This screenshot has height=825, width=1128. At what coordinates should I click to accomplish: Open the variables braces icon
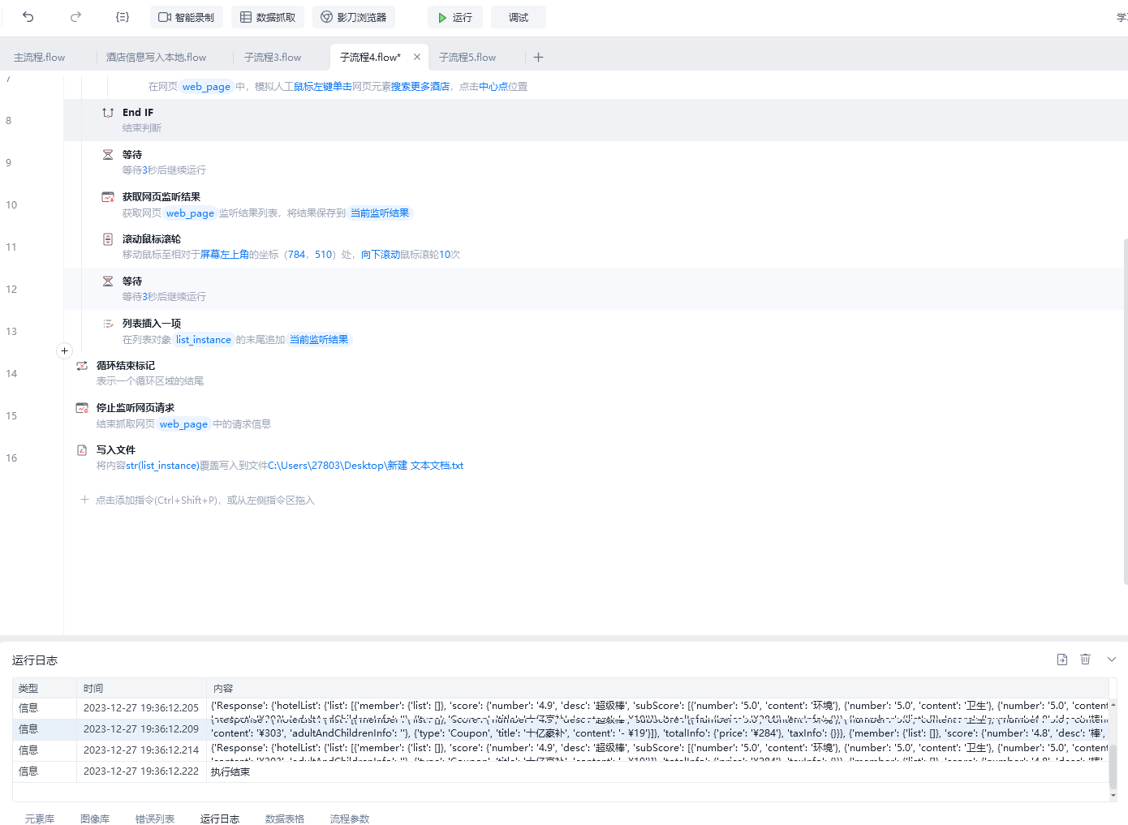click(123, 17)
